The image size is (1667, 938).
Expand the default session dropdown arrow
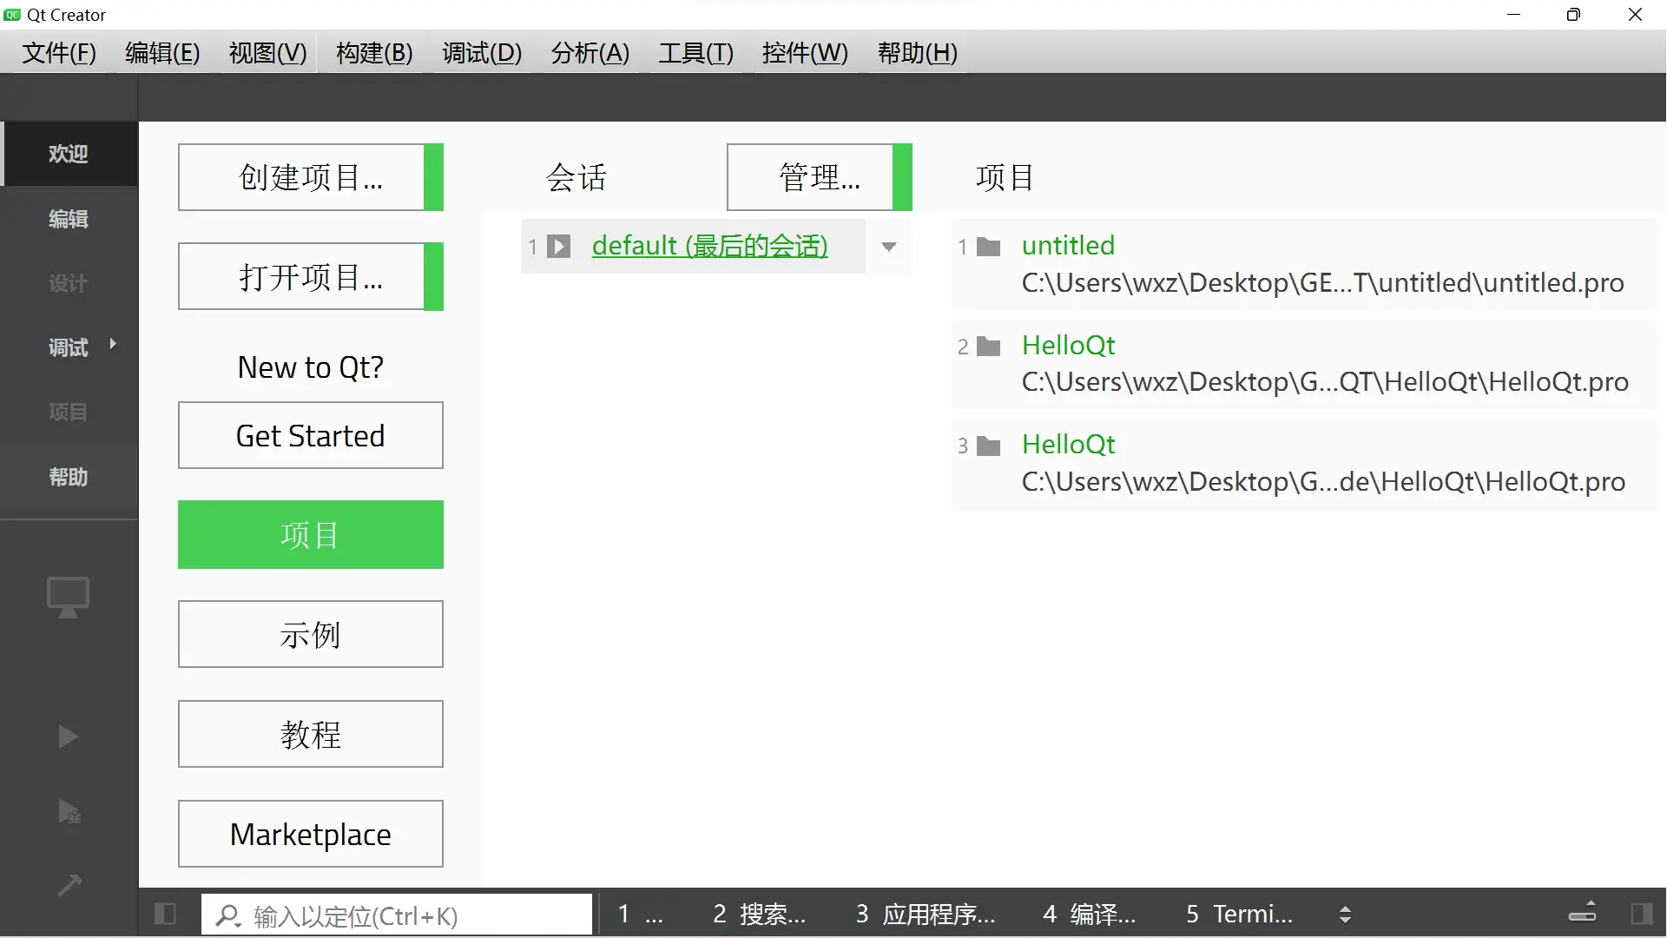coord(889,247)
